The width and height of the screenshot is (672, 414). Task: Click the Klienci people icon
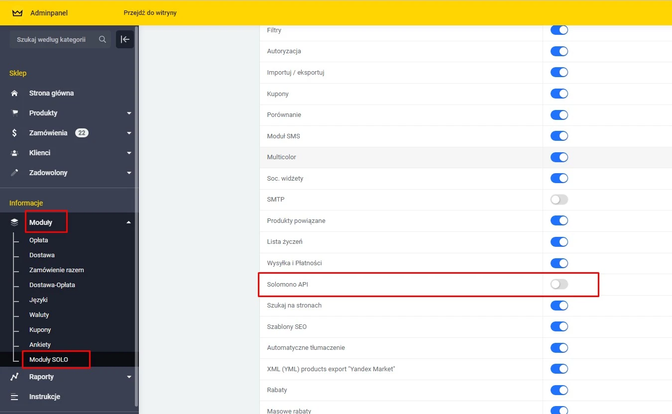pos(14,153)
